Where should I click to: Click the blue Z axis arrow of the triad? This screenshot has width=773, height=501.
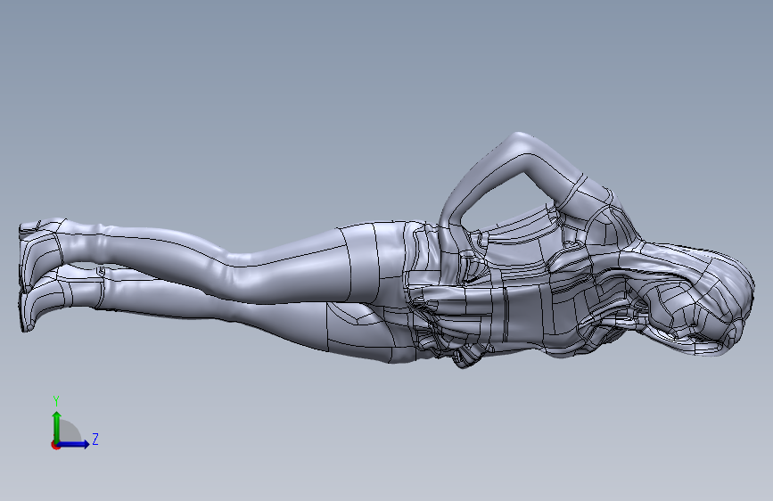pos(74,444)
